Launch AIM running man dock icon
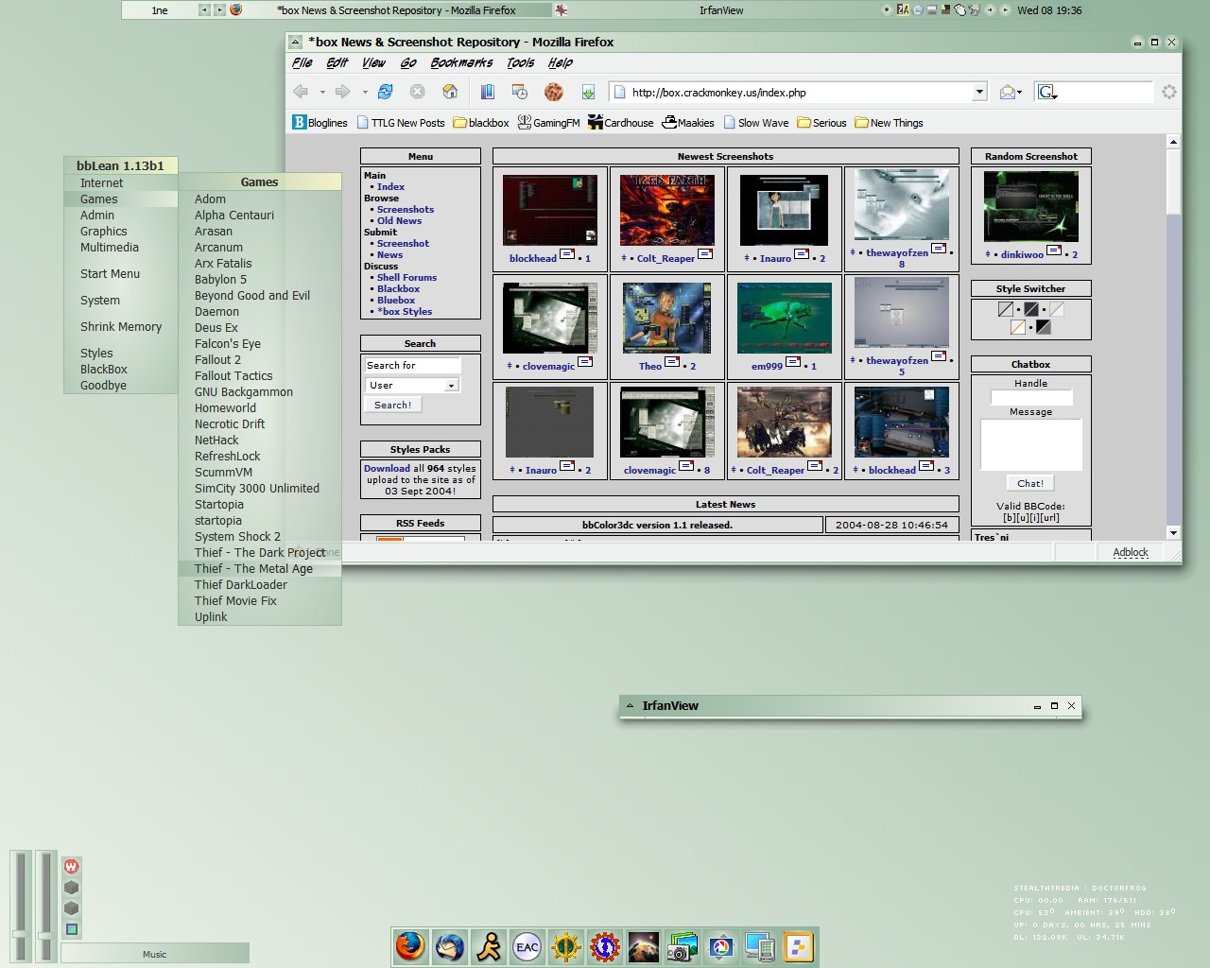Viewport: 1210px width, 968px height. pyautogui.click(x=489, y=946)
